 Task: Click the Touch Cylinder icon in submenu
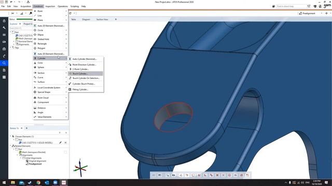click(70, 73)
